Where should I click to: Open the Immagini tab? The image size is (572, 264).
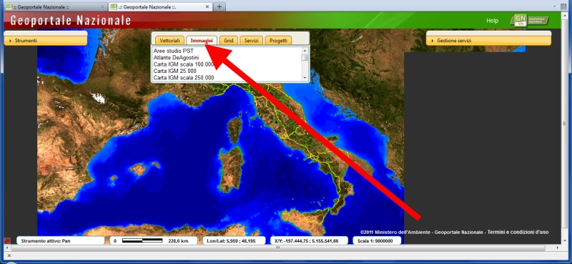coord(202,41)
